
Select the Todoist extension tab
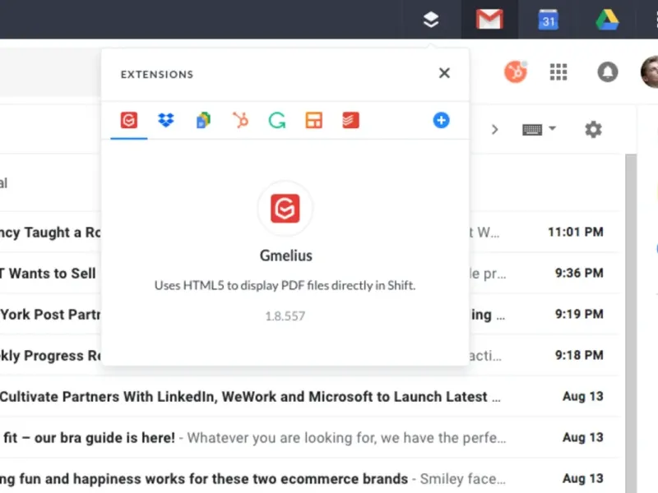350,120
